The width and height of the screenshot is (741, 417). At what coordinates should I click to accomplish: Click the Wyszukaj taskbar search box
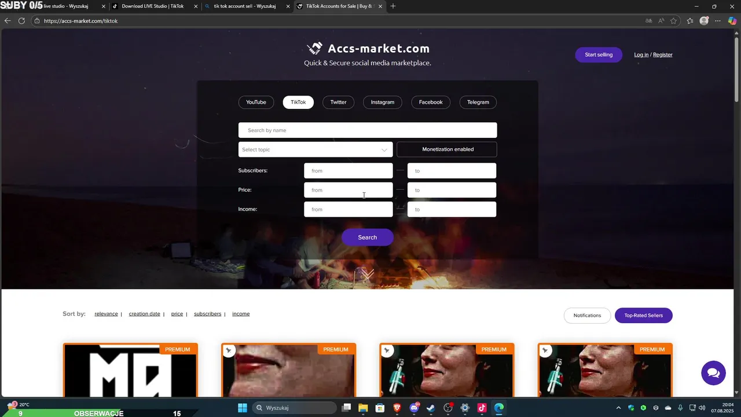pos(295,408)
